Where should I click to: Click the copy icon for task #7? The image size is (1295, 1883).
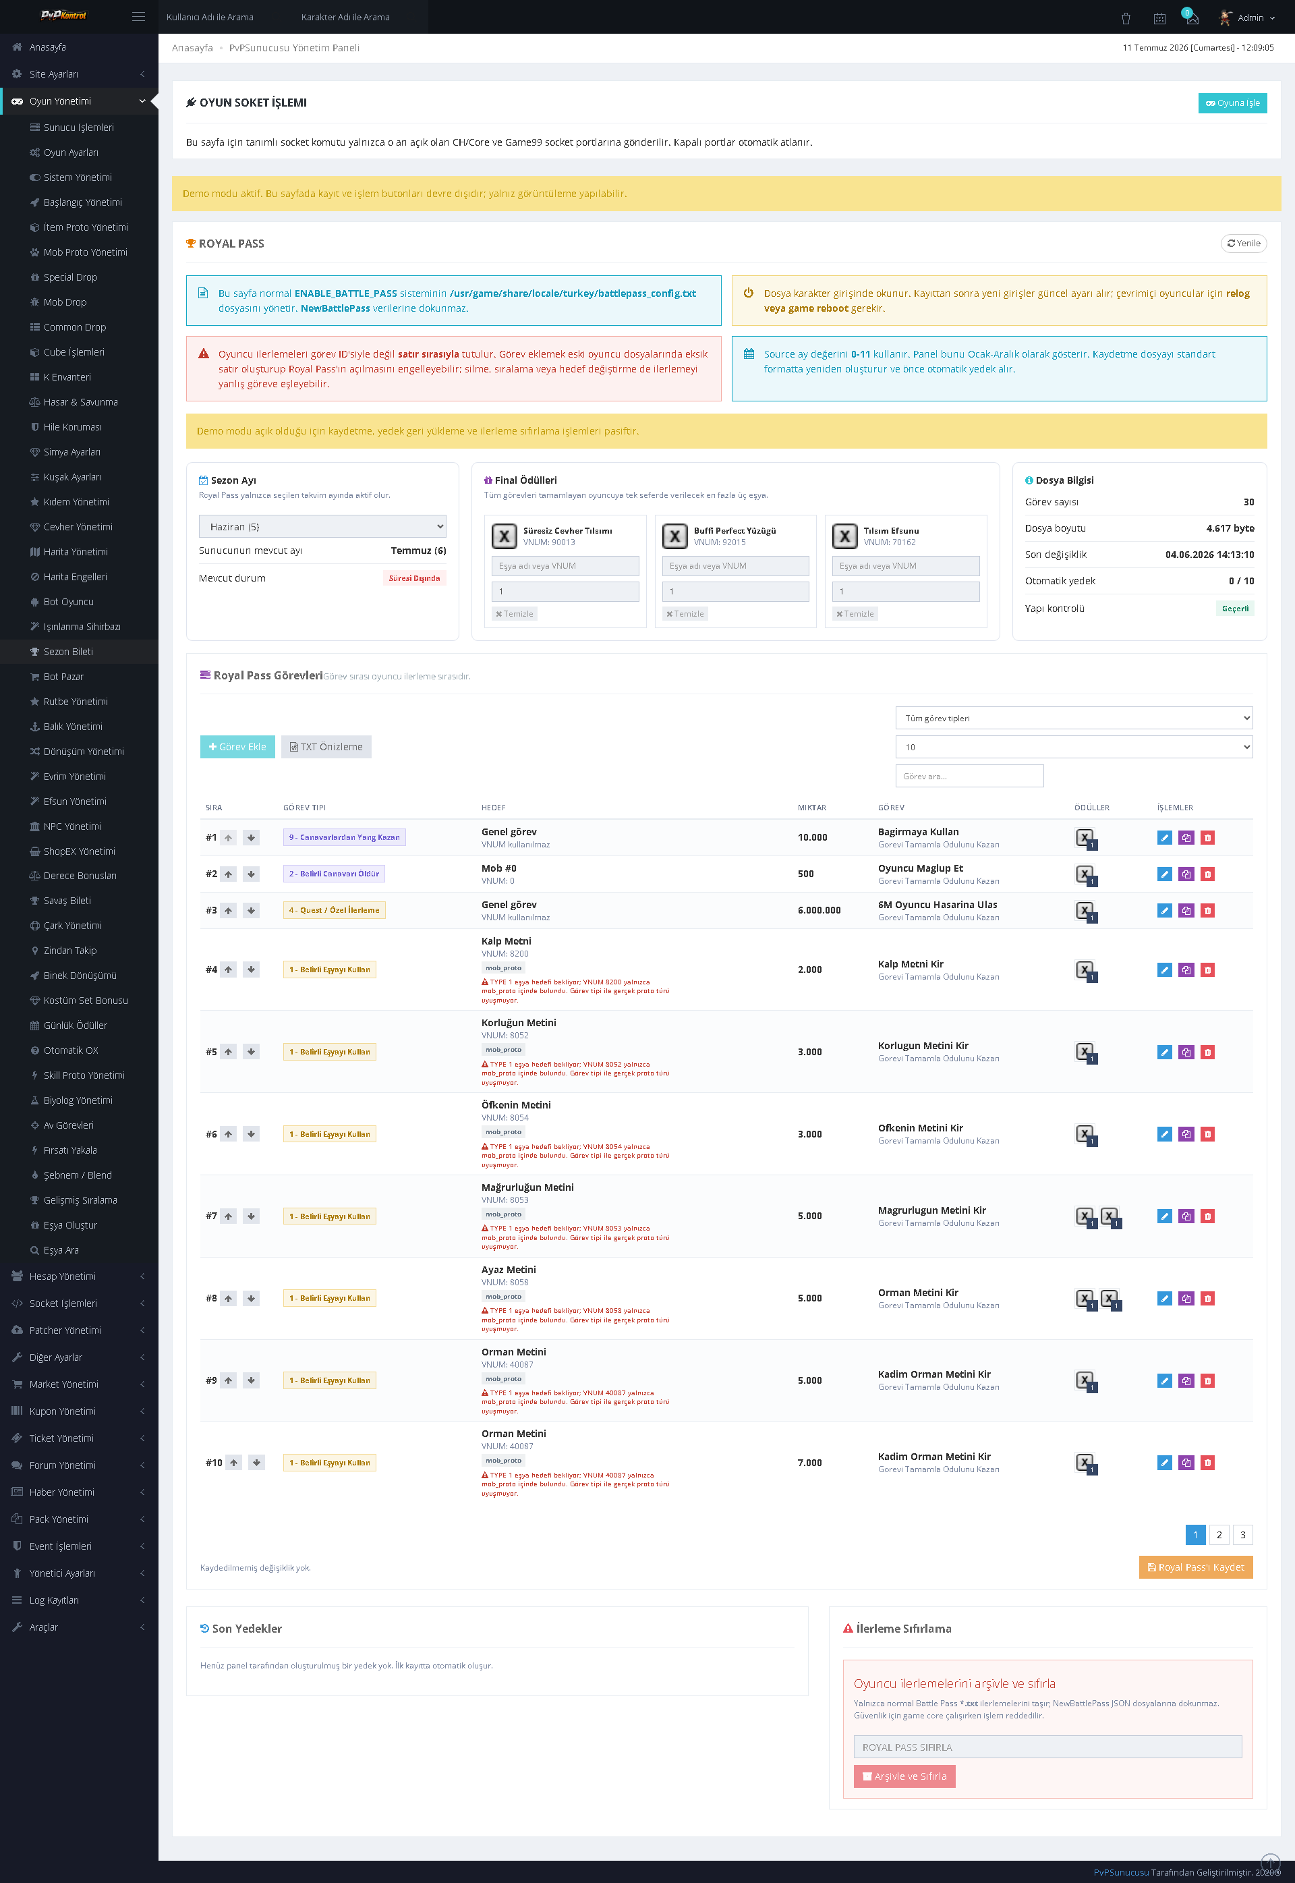point(1186,1216)
